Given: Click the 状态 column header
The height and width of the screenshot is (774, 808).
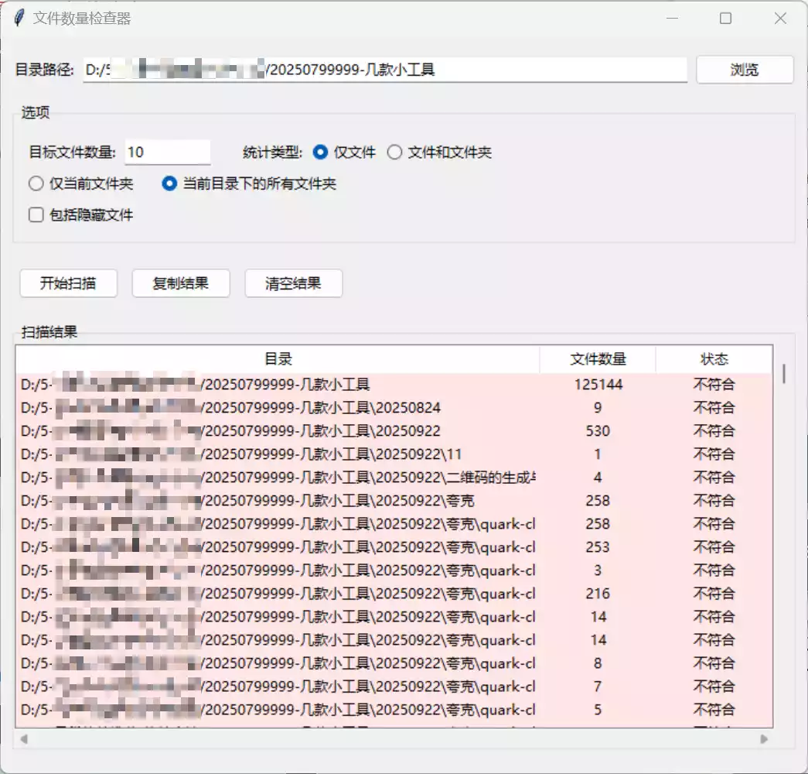Looking at the screenshot, I should click(714, 359).
